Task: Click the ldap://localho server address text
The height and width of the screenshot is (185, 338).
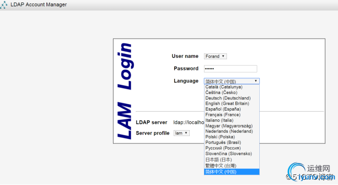Action: pyautogui.click(x=189, y=122)
